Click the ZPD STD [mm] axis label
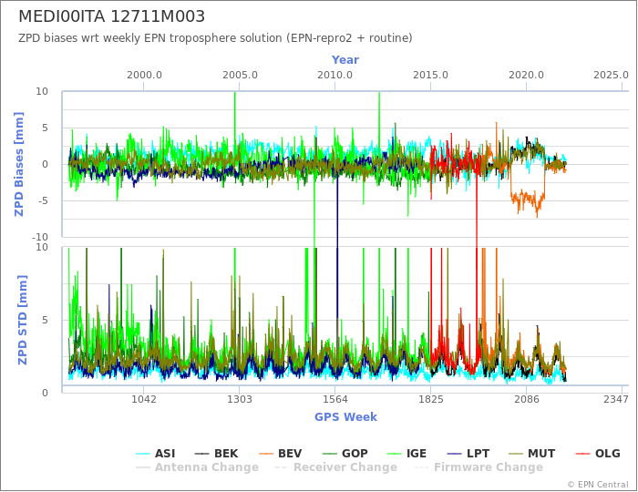 click(x=23, y=320)
